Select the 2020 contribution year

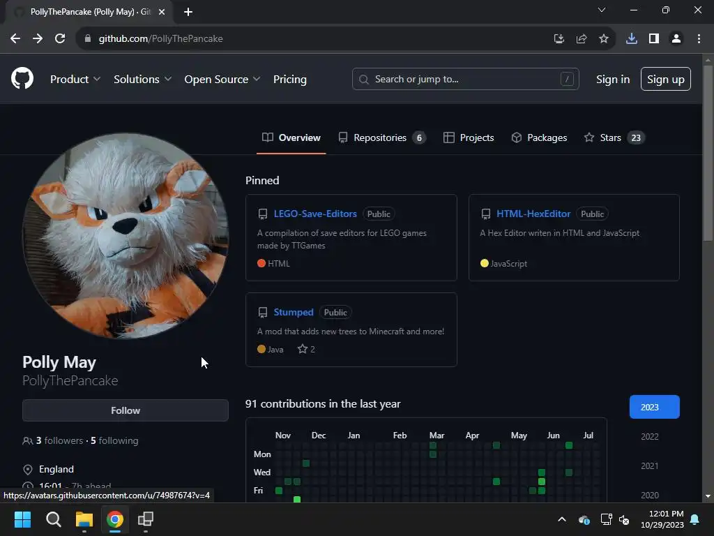(650, 495)
